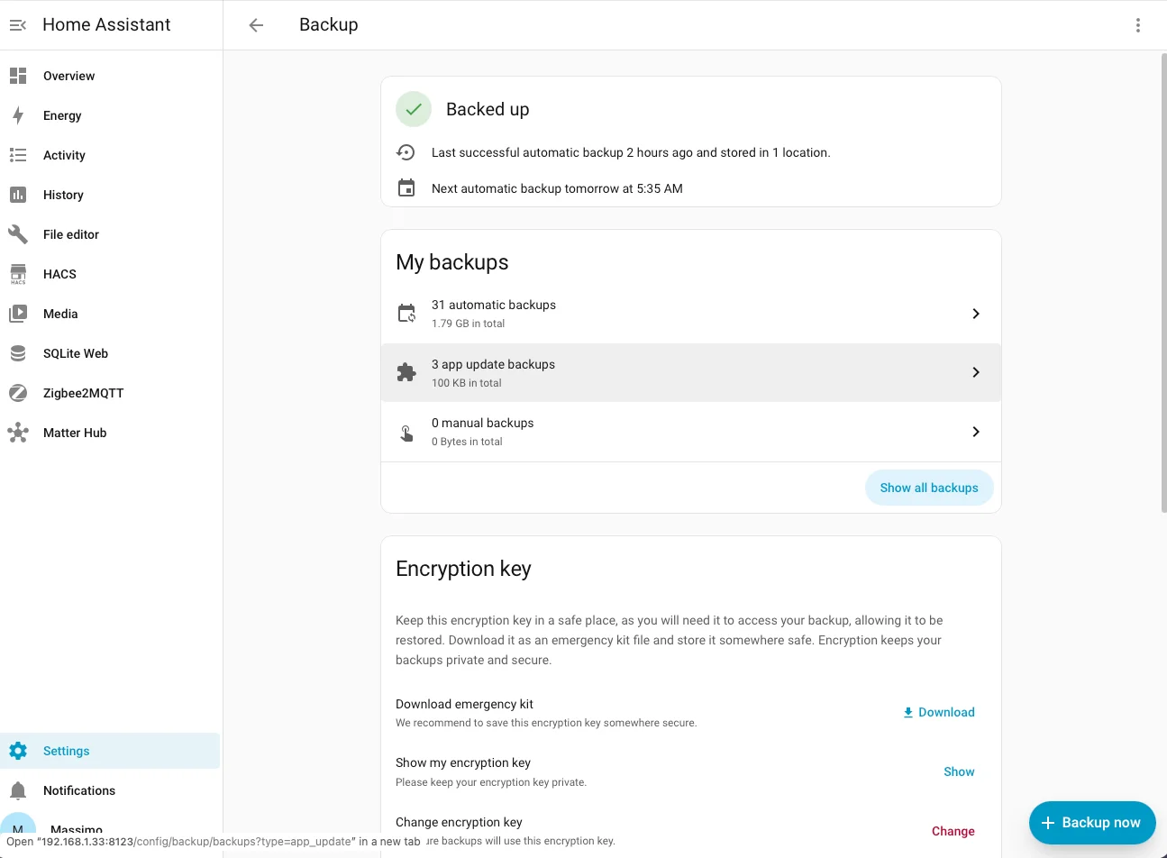Open Zigbee2MQTT in the sidebar
Screen dimensions: 1167x858
tap(111, 393)
